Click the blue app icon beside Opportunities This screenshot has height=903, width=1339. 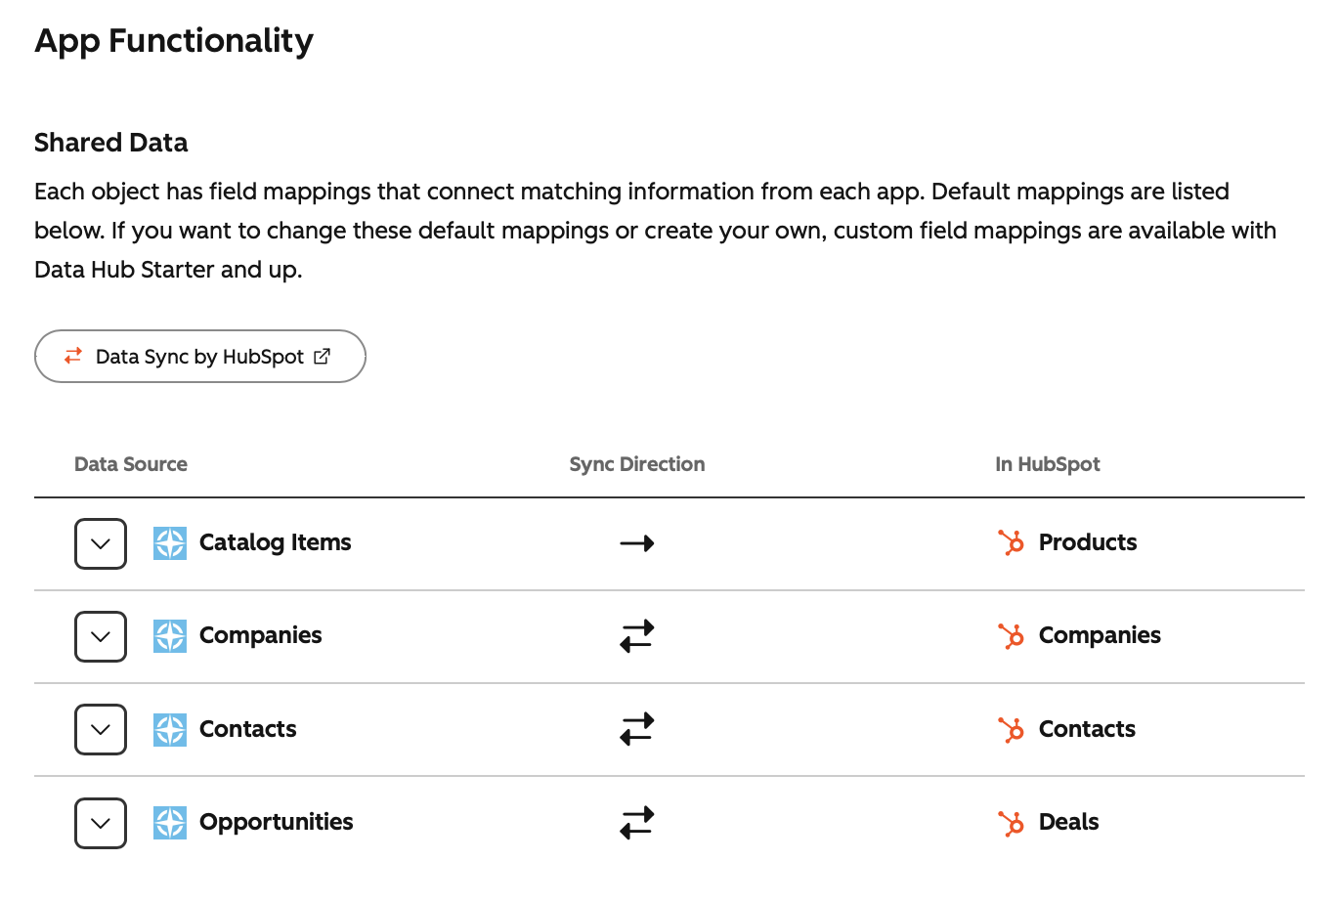click(x=170, y=823)
